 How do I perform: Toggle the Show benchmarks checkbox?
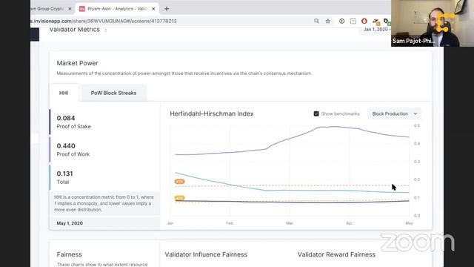(316, 113)
